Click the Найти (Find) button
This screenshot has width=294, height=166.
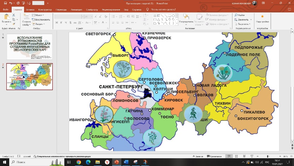click(240, 15)
